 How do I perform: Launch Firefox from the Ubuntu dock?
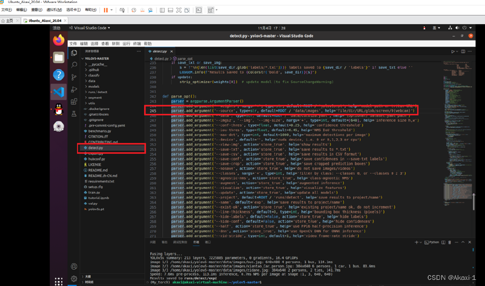pyautogui.click(x=58, y=40)
